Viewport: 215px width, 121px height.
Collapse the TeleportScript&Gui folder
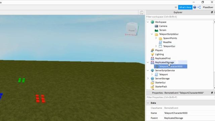(152, 34)
